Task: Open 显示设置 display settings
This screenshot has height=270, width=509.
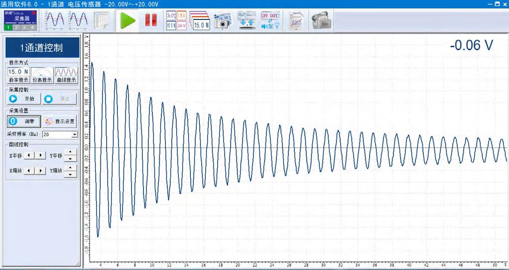Action: (59, 121)
